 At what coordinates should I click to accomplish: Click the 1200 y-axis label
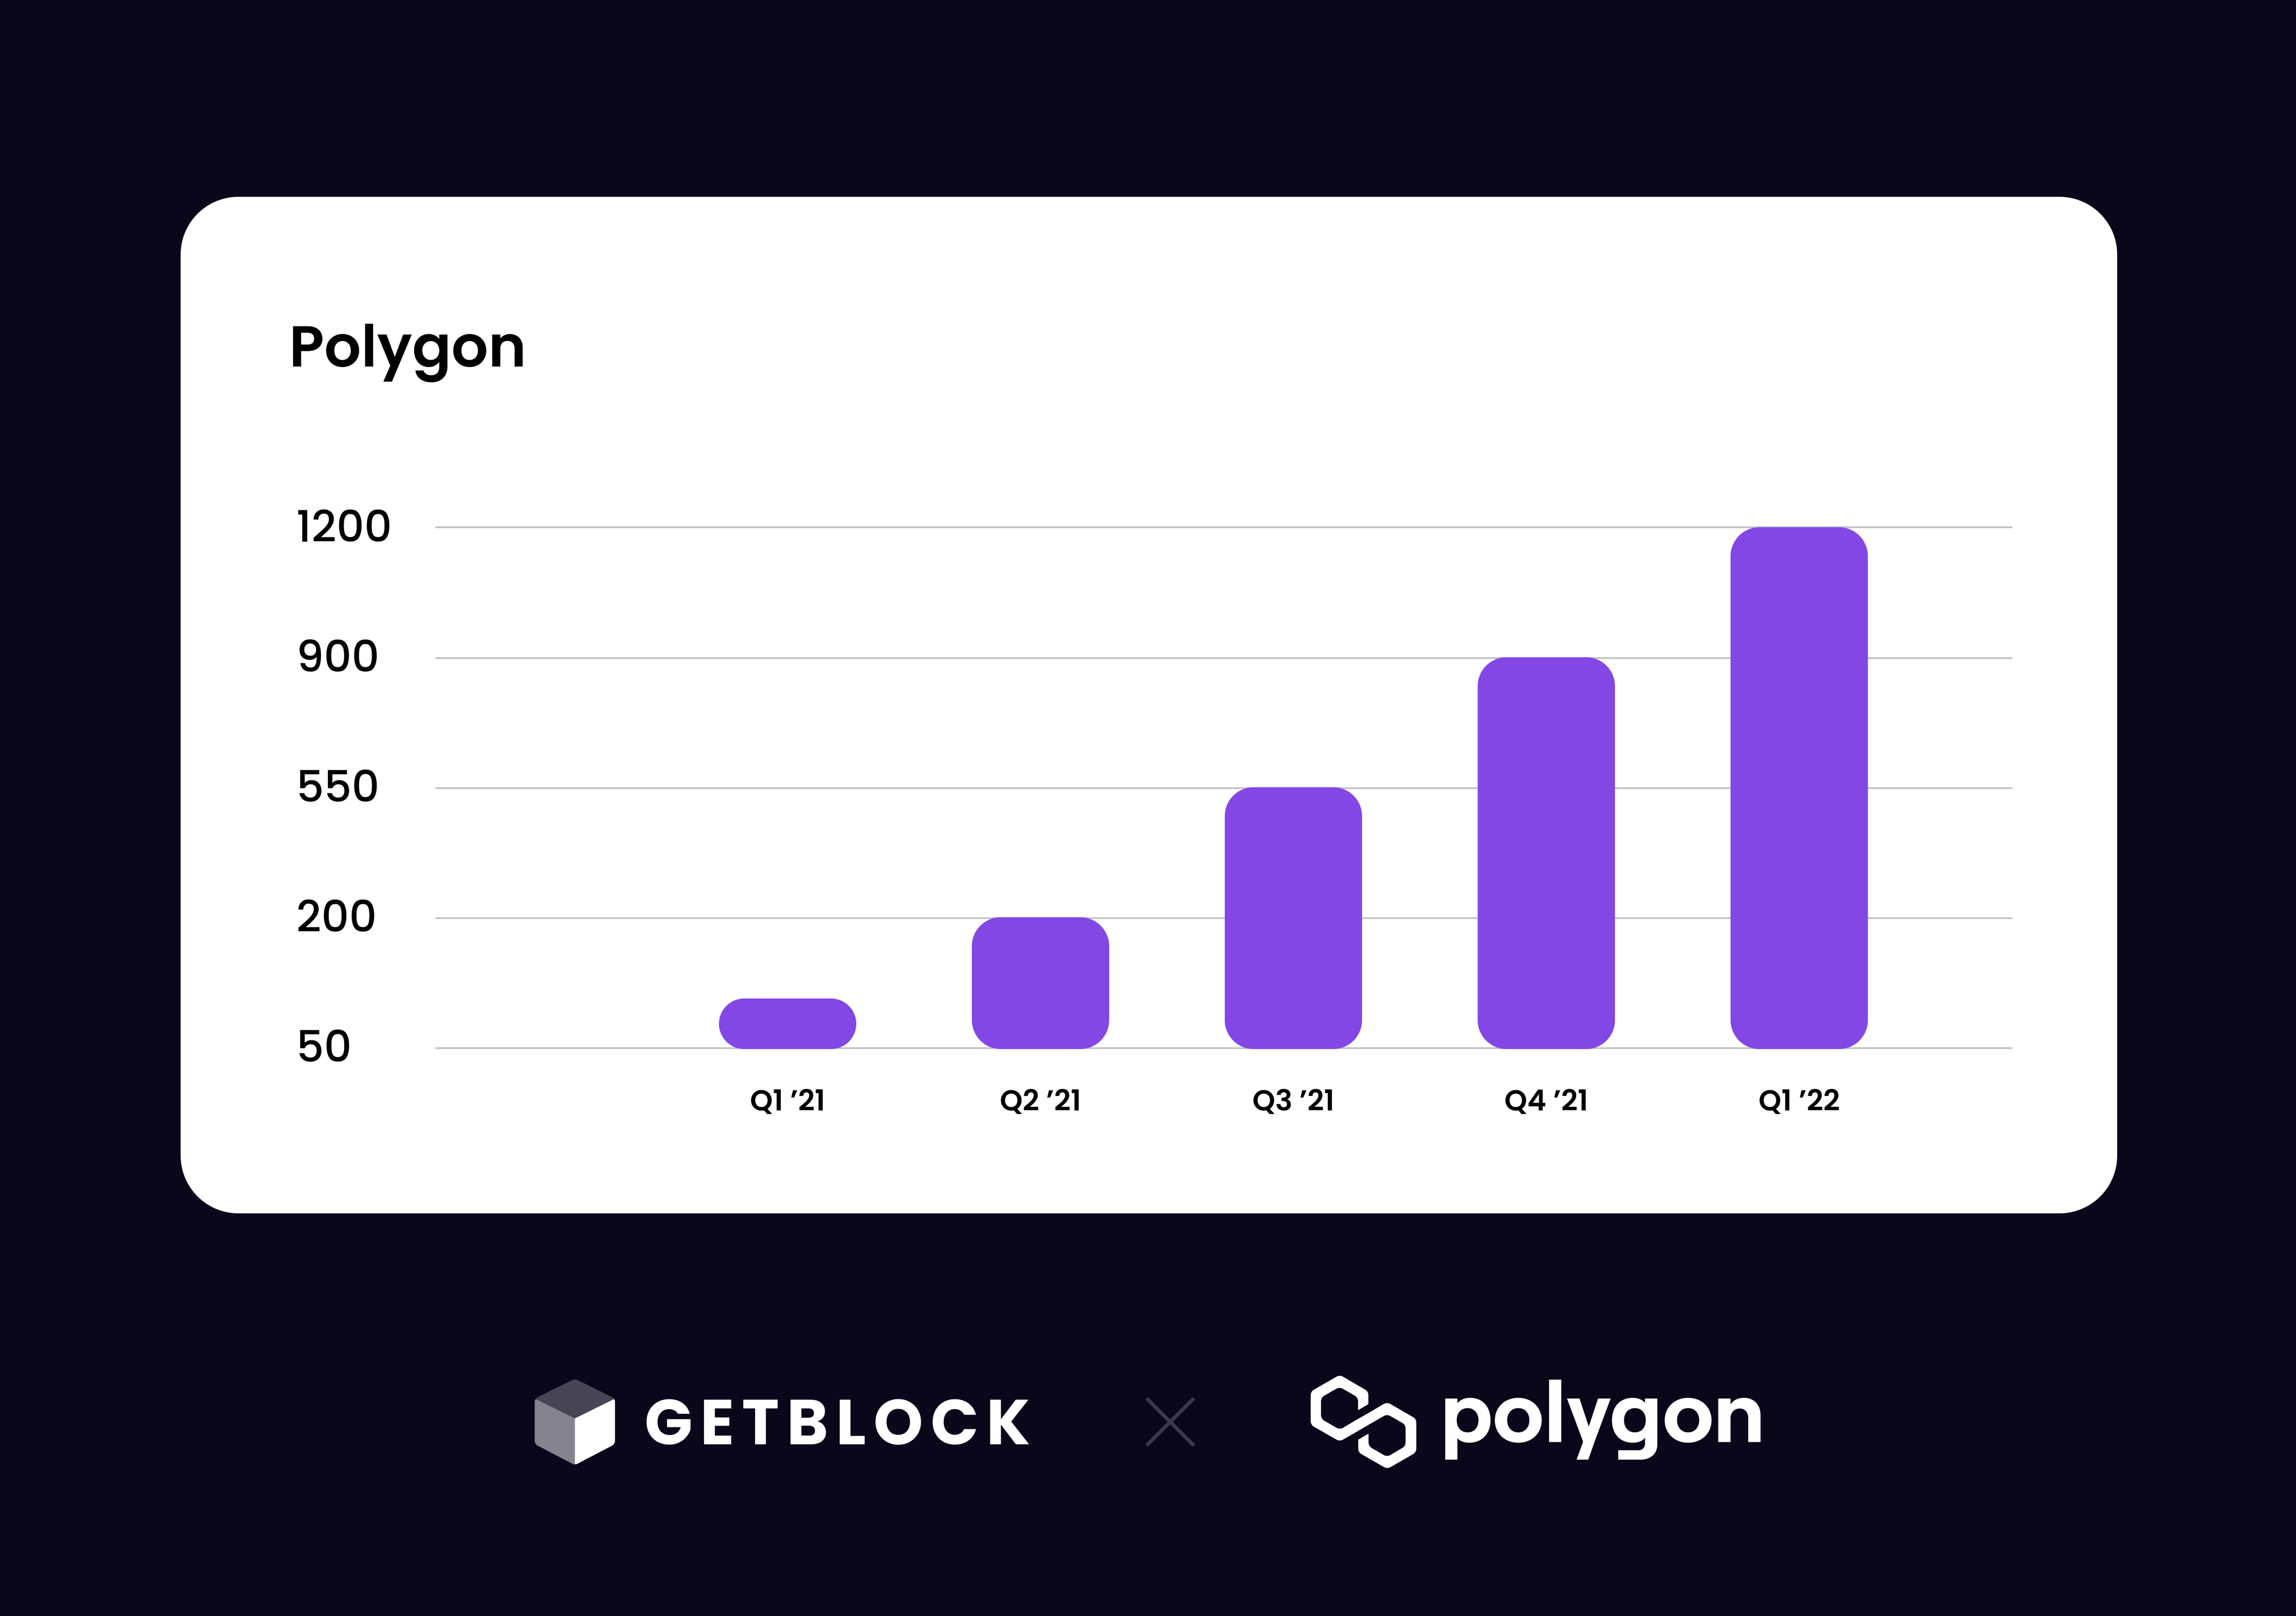[x=344, y=527]
